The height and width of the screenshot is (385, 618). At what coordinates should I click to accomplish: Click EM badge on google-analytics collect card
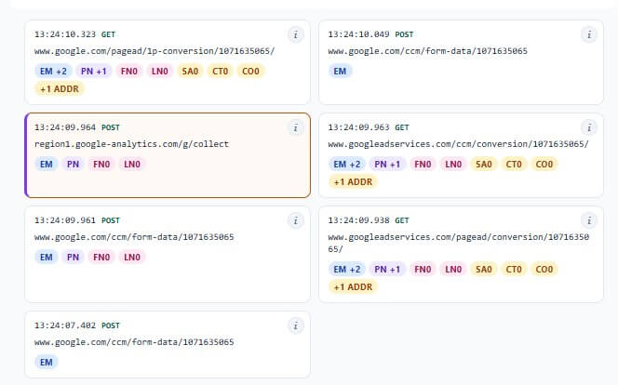pyautogui.click(x=47, y=165)
